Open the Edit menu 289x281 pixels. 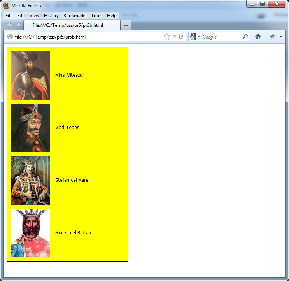click(21, 16)
